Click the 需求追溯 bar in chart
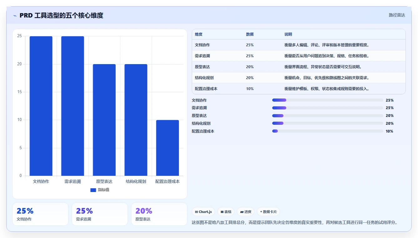The width and height of the screenshot is (418, 238). 73,106
